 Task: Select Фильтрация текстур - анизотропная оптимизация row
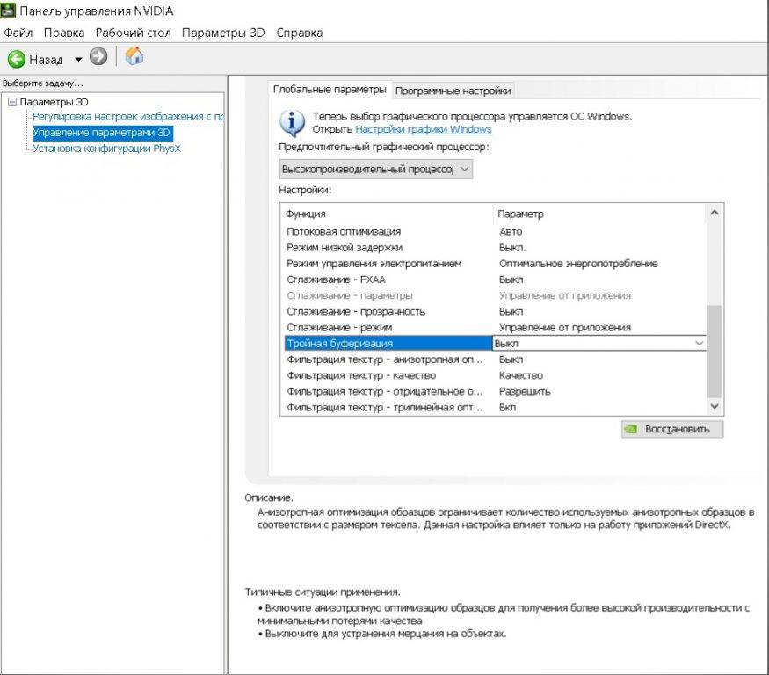point(496,359)
